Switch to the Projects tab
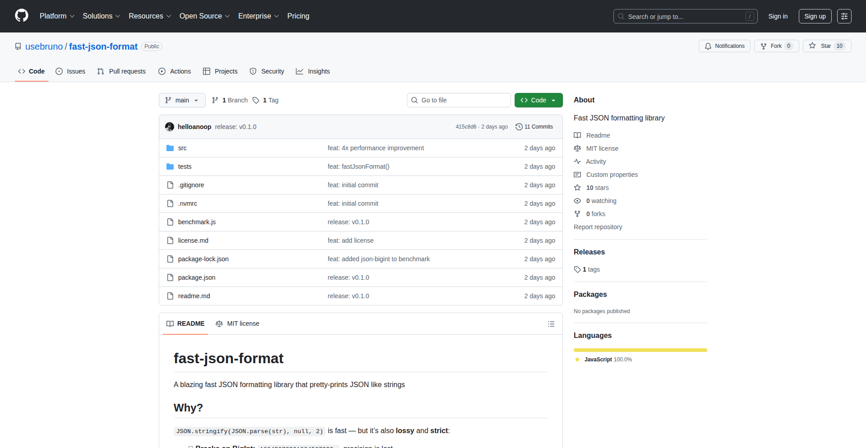 point(221,71)
